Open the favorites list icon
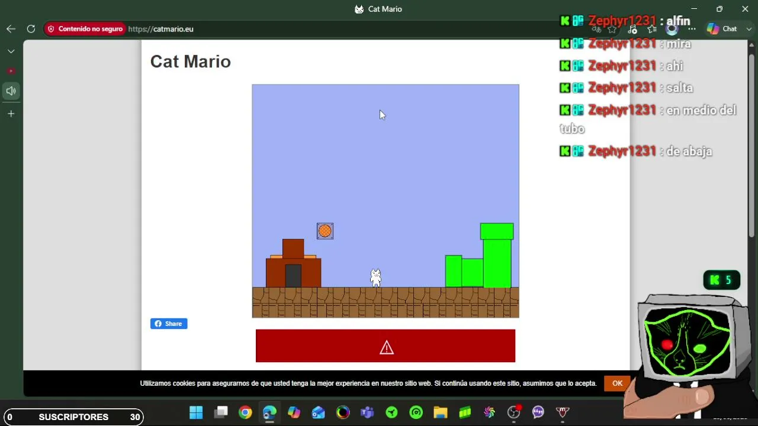The width and height of the screenshot is (758, 426). [652, 28]
